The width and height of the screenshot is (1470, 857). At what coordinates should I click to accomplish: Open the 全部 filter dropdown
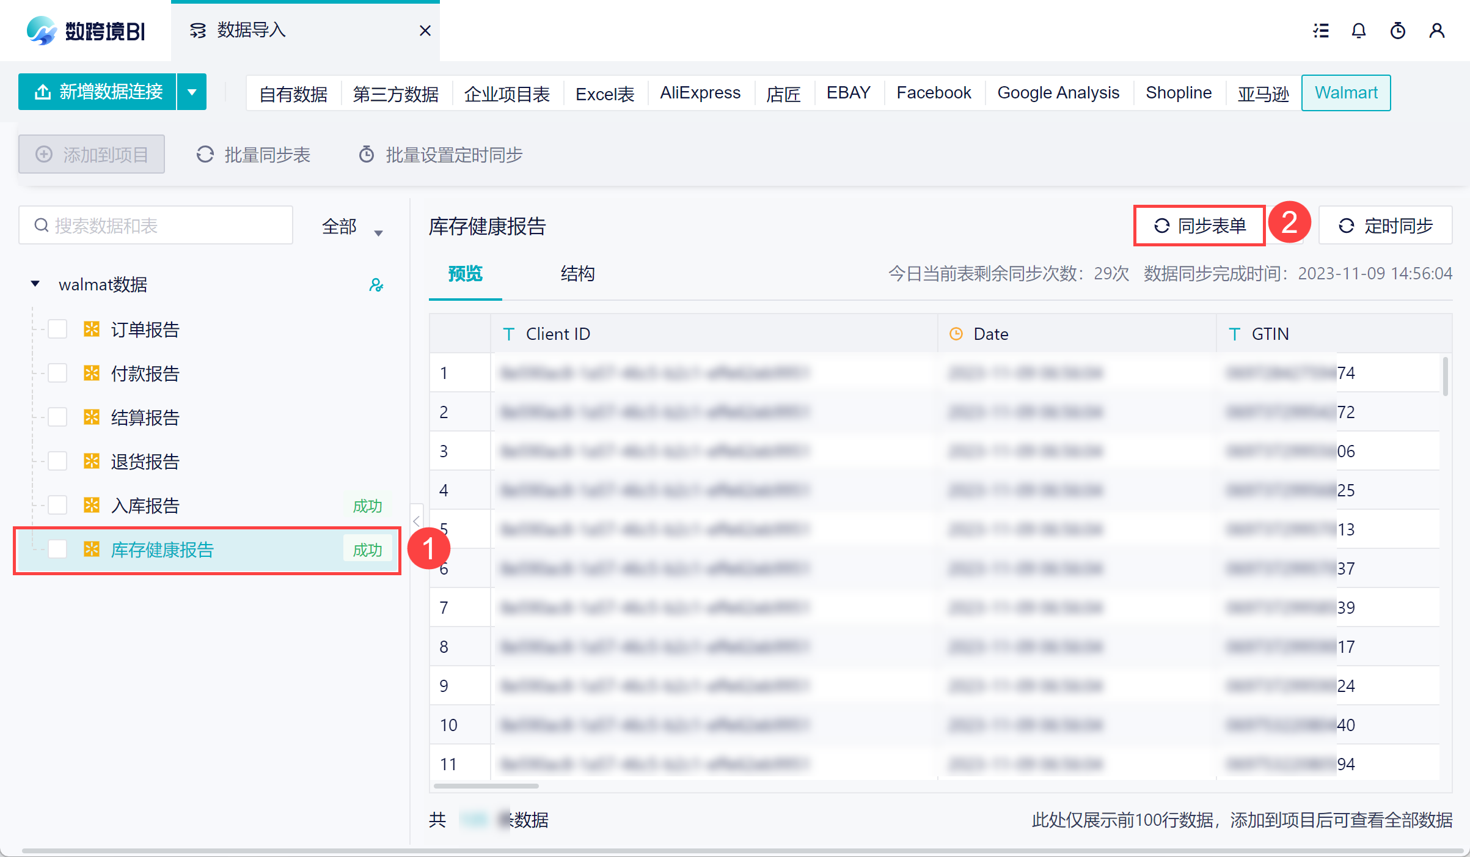coord(352,227)
